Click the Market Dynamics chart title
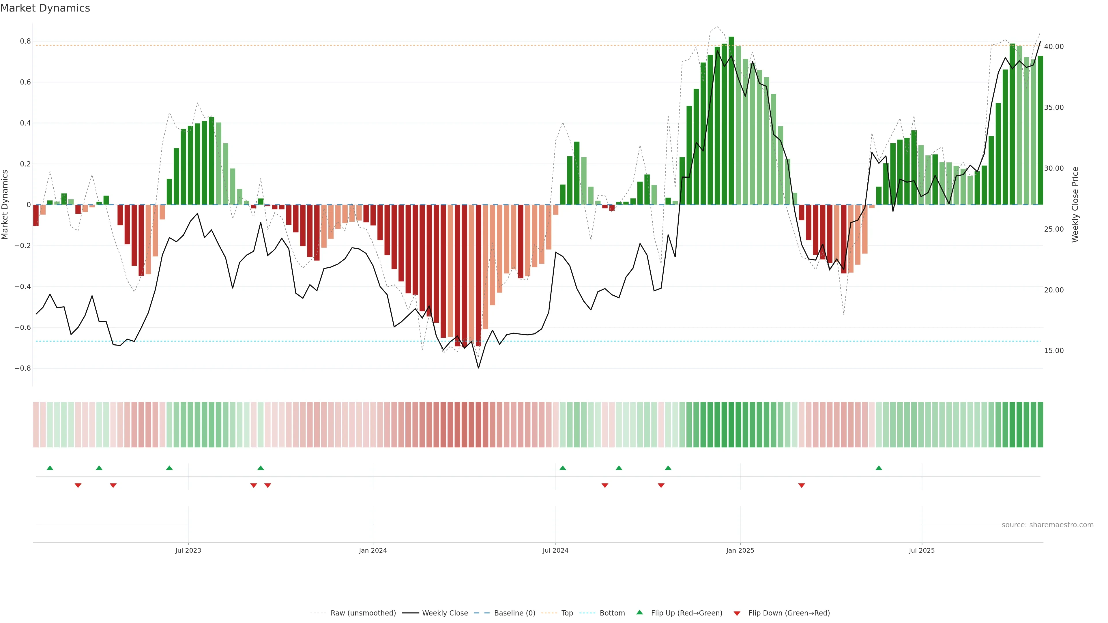This screenshot has width=1108, height=623. [x=45, y=8]
